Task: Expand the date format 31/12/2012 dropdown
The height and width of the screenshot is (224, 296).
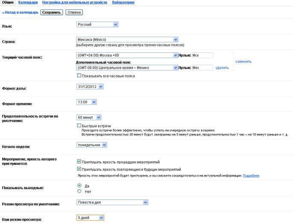Action: (x=90, y=87)
